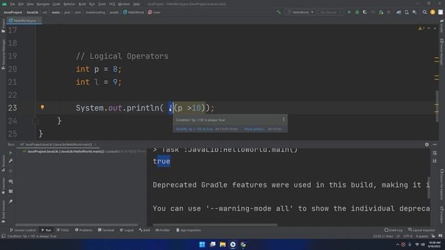This screenshot has width=445, height=250.
Task: Open the No Devices selector dropdown
Action: click(331, 12)
